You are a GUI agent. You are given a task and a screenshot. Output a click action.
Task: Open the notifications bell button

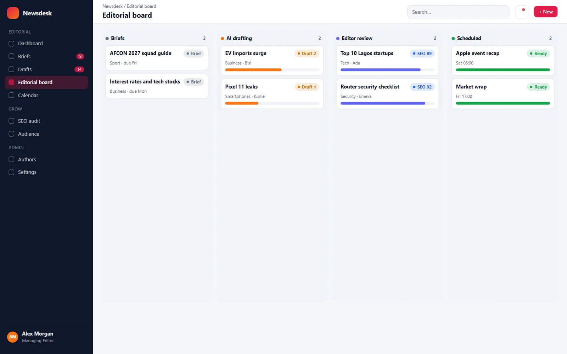pos(522,12)
